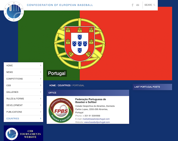Open the RULES & FORMS menu item

[23, 99]
